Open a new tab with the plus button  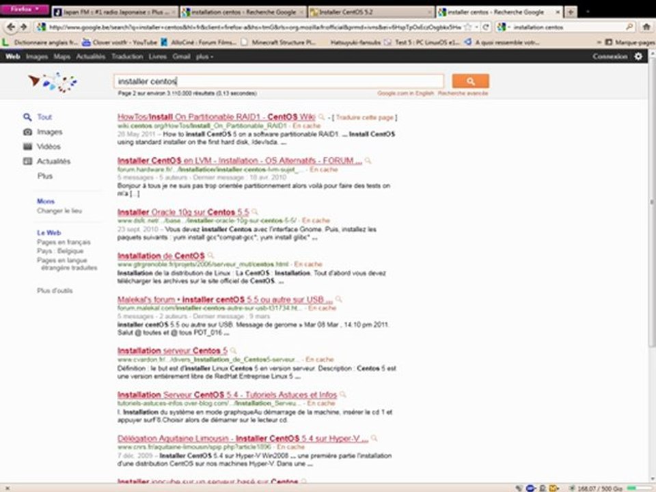570,12
